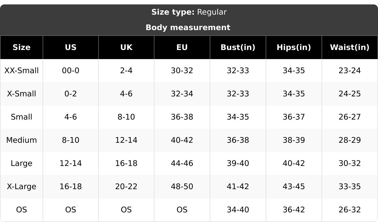Click the Bust(in) column header
Screen dimensions: 378x222
238,47
